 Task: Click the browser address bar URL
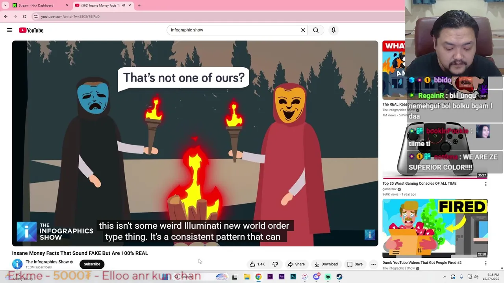(x=70, y=17)
